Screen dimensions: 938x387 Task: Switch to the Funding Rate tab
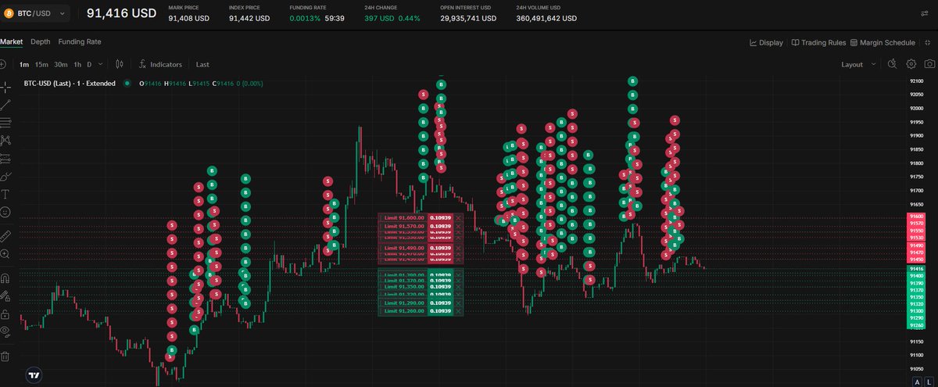tap(80, 41)
